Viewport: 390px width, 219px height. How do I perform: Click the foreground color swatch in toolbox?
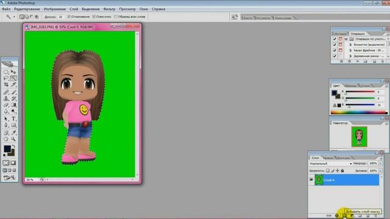7,148
